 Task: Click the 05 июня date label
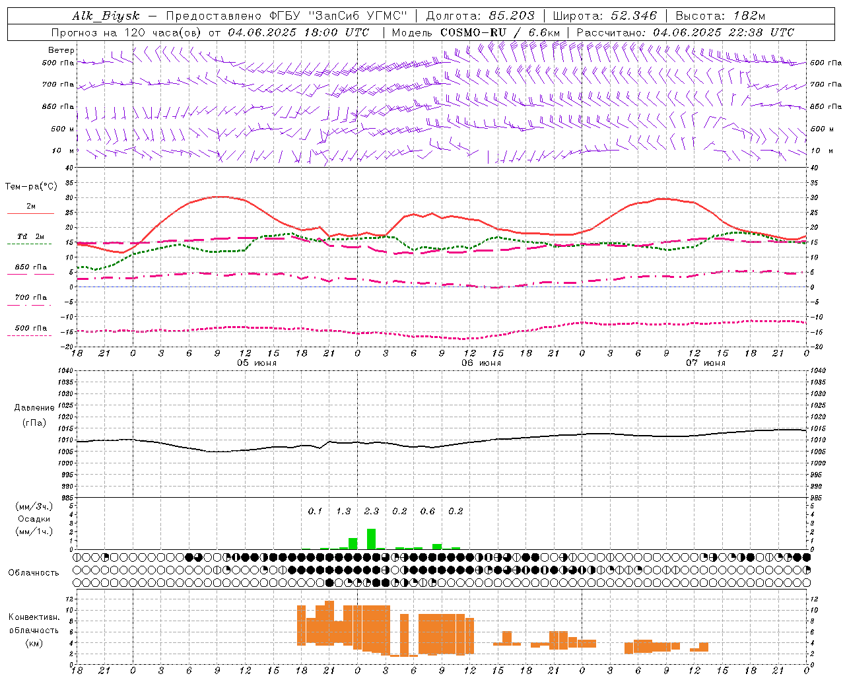[x=257, y=363]
